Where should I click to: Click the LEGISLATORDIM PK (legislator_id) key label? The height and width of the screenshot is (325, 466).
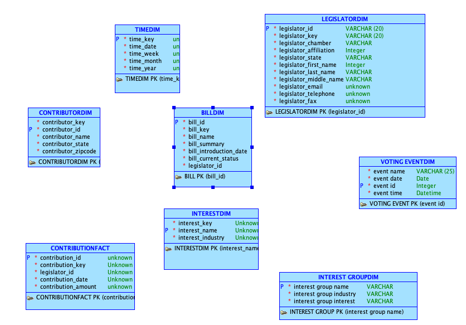(x=320, y=112)
